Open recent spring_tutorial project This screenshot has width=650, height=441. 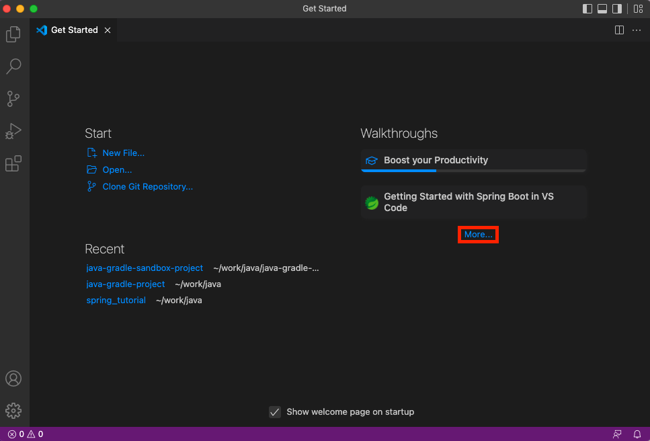click(116, 300)
